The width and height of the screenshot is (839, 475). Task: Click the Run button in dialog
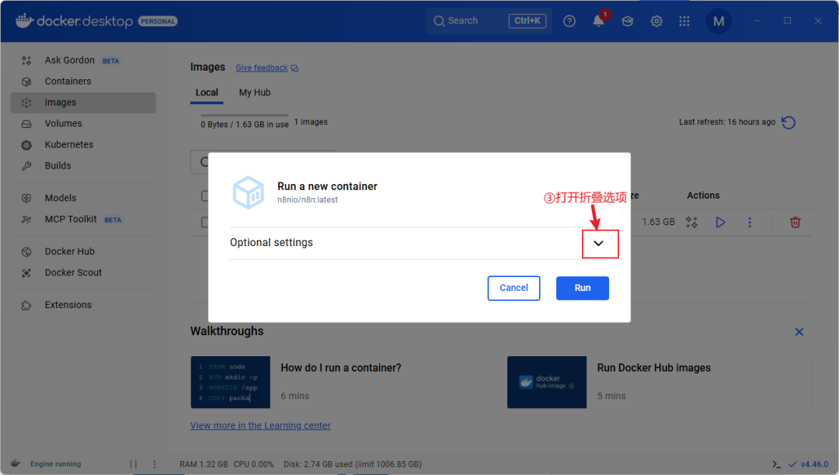click(582, 288)
